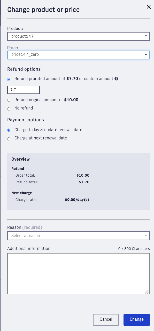
Task: Open the Select a reason dropdown
Action: tap(79, 235)
